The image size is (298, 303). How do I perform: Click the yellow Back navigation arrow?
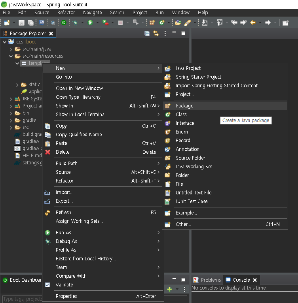point(253,23)
